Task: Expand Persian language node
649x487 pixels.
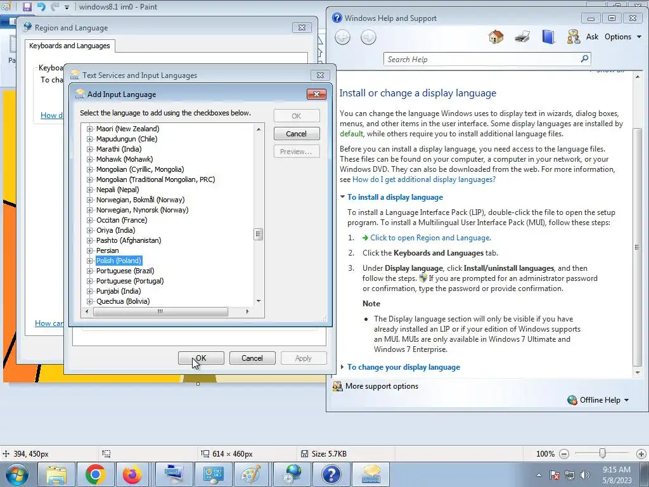Action: pyautogui.click(x=89, y=250)
